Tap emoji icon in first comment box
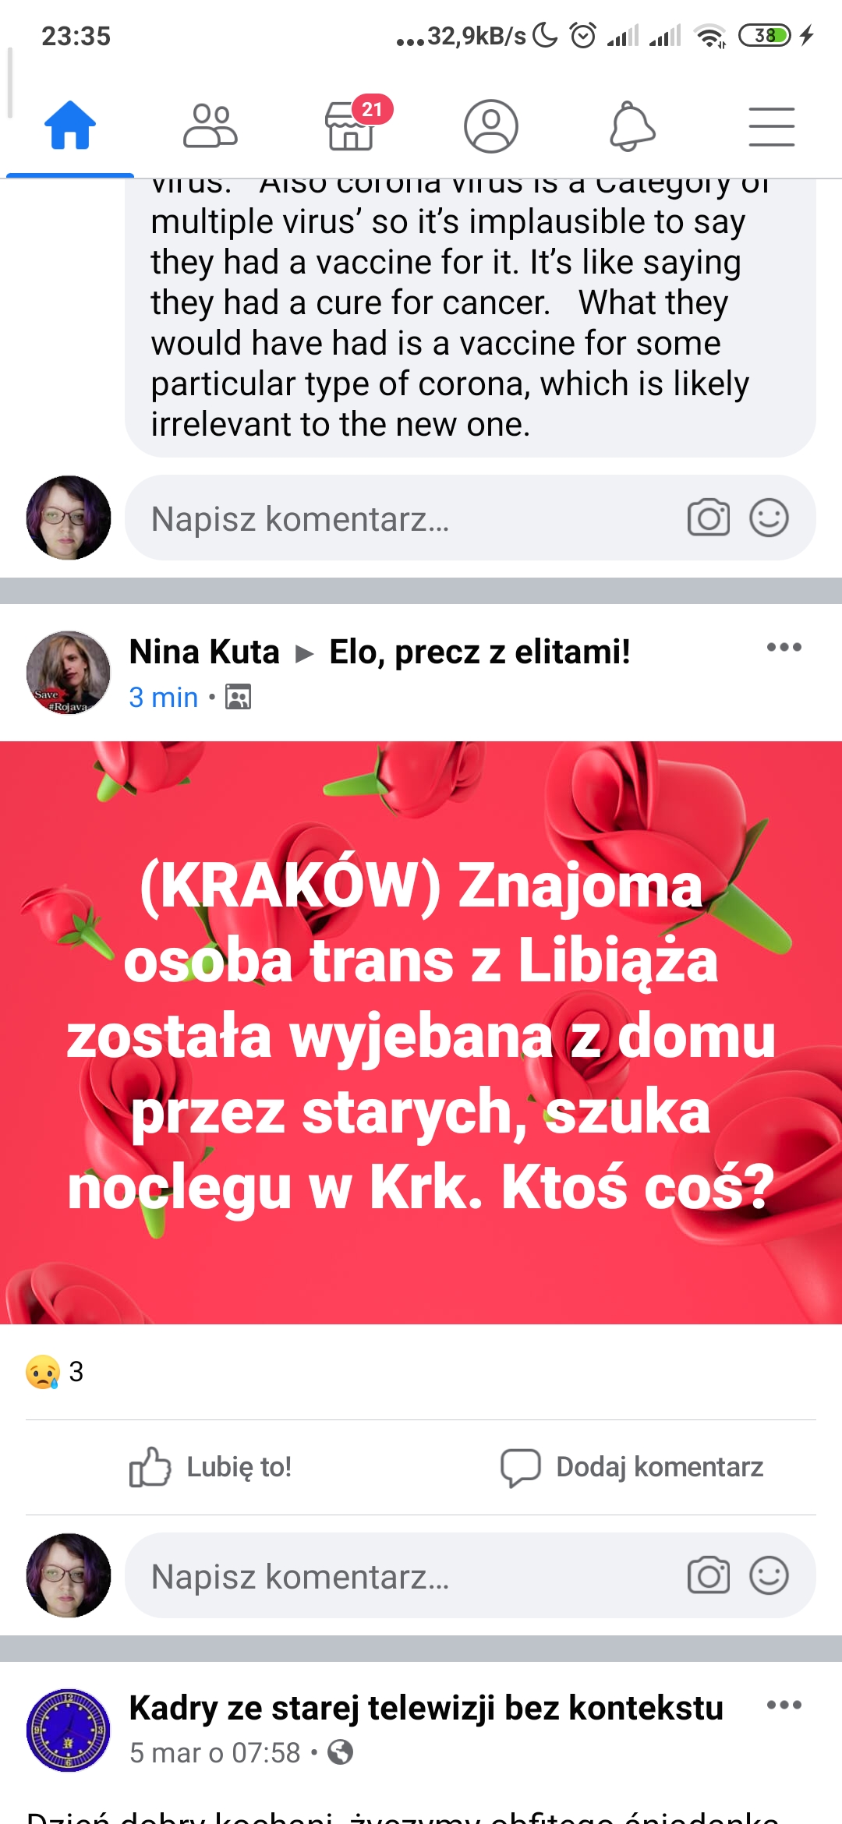Viewport: 842px width, 1824px height. [769, 518]
